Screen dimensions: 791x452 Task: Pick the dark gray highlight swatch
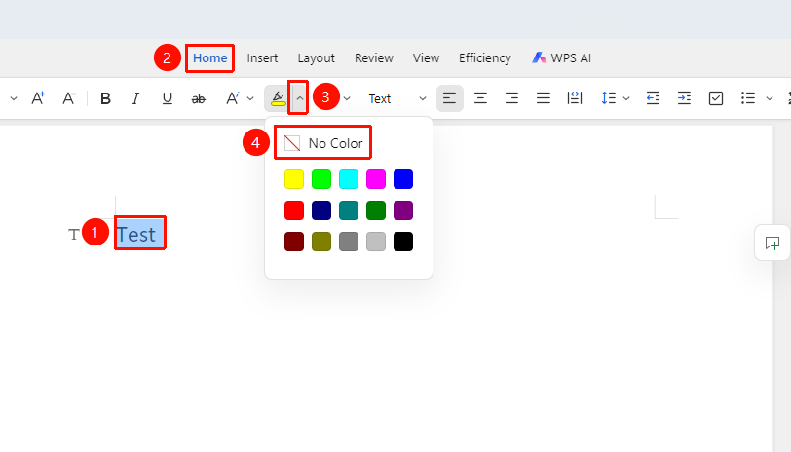point(349,242)
